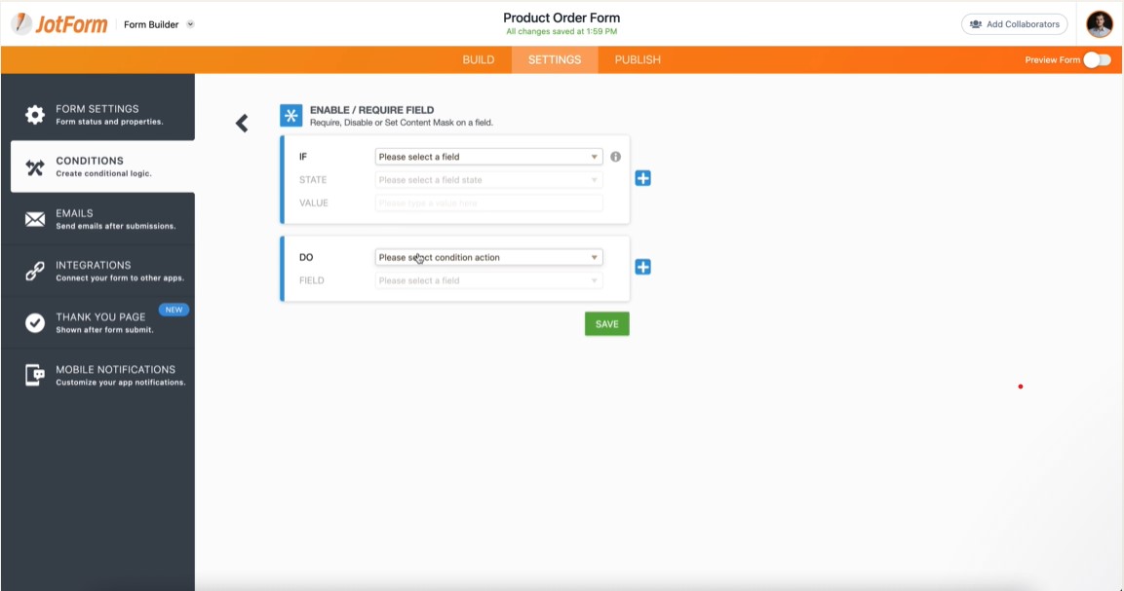Image resolution: width=1124 pixels, height=591 pixels.
Task: Switch to the SETTINGS tab
Action: point(555,60)
